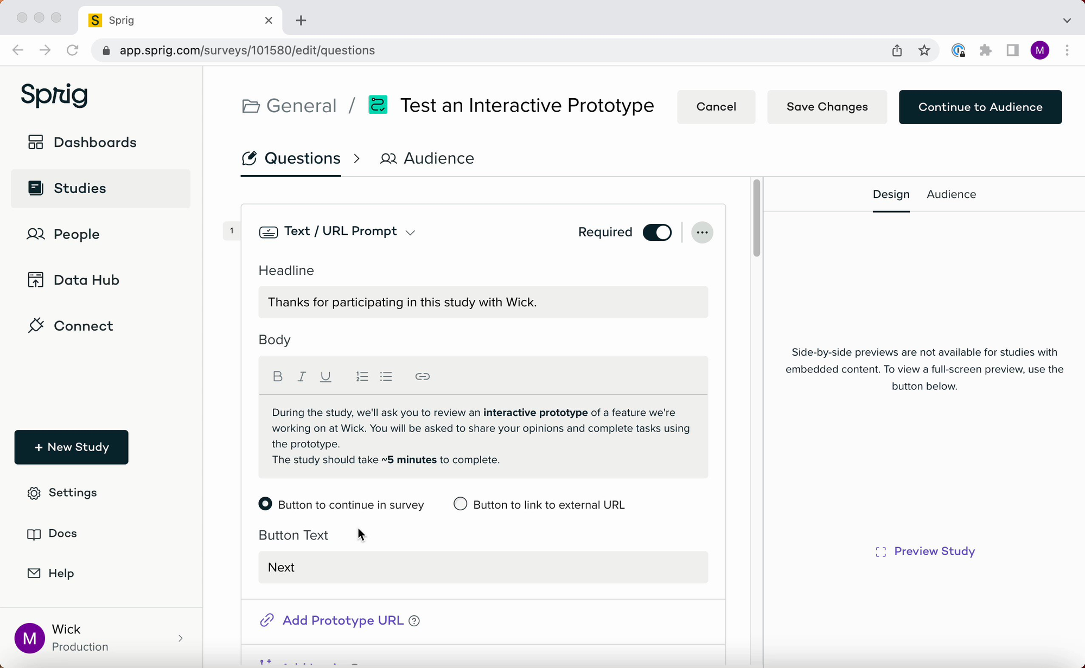Click the green prototype study icon
This screenshot has width=1085, height=668.
click(378, 105)
